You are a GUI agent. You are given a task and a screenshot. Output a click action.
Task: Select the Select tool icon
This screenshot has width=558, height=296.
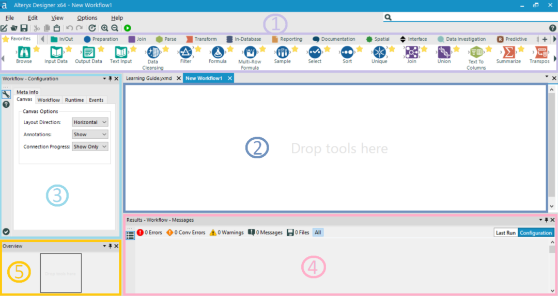(x=315, y=53)
